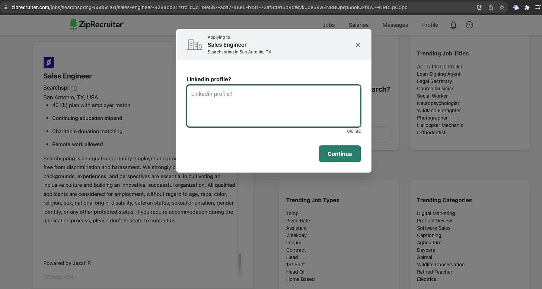542x289 pixels.
Task: Open Helicopter Mechanic link
Action: pos(440,125)
